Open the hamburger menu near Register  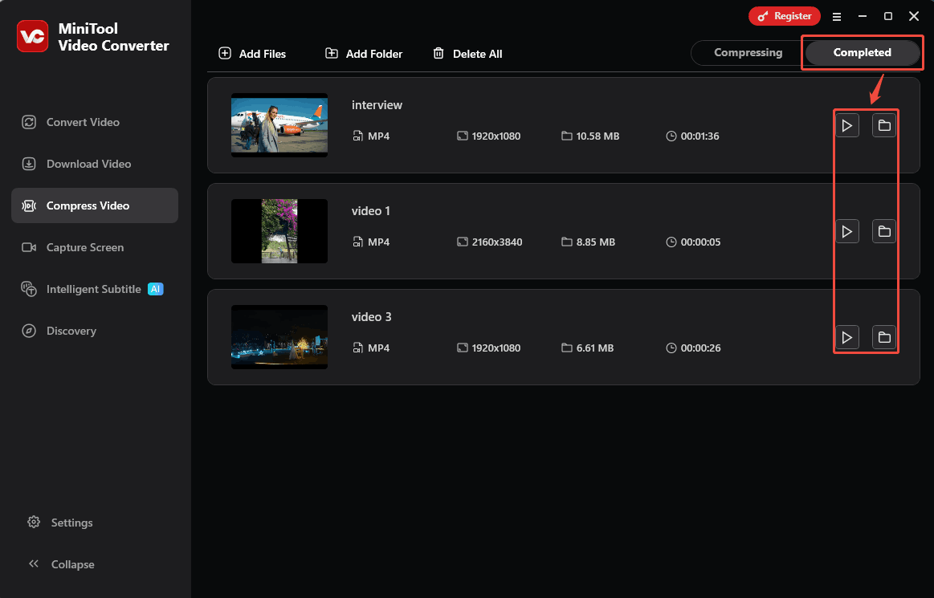tap(837, 16)
